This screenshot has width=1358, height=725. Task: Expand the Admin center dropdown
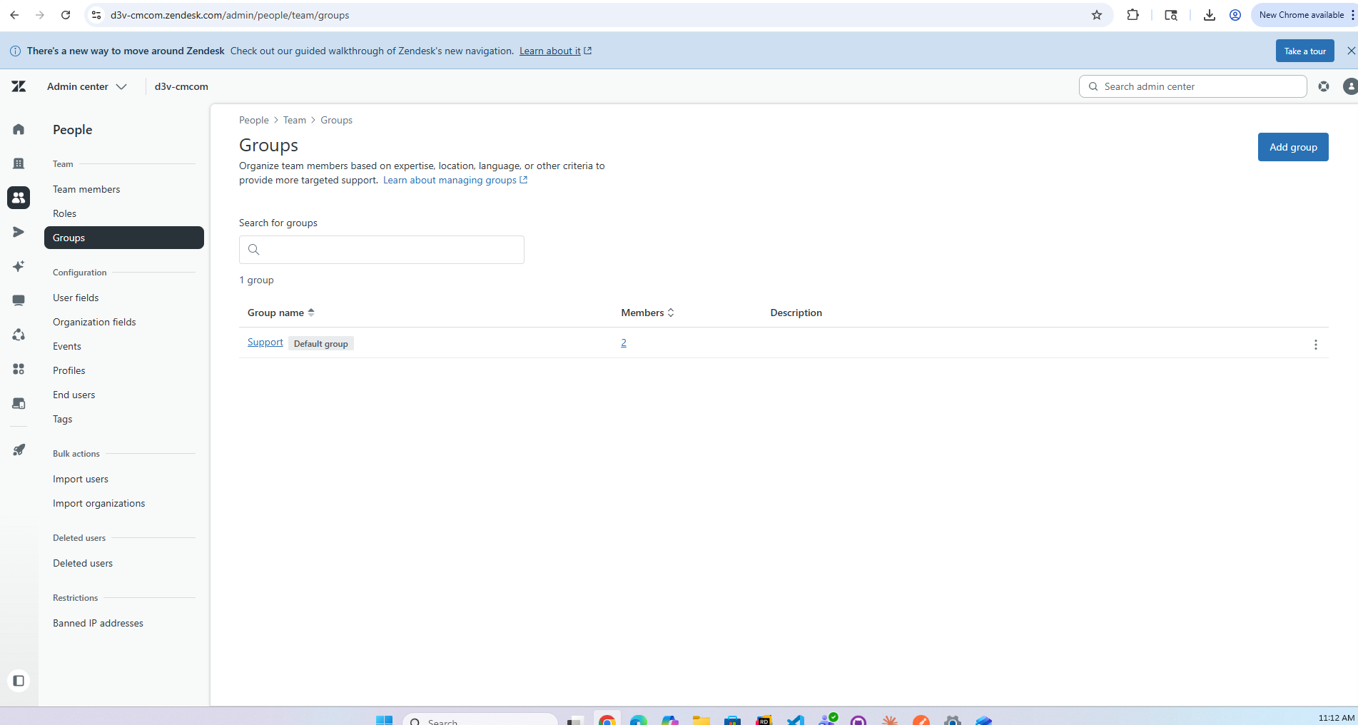[87, 86]
